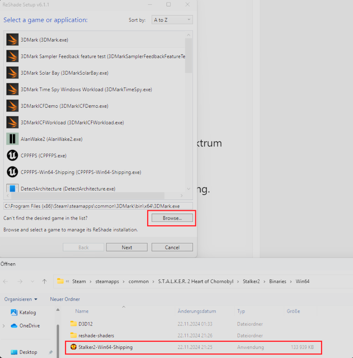Click the Stalker2-Win64-Shipping file icon
The image size is (353, 358).
click(x=73, y=347)
